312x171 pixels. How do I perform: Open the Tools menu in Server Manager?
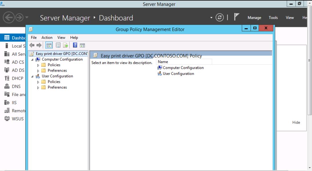(273, 18)
